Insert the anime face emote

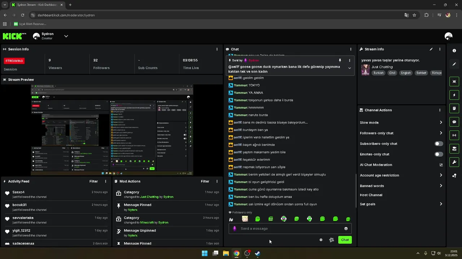(x=245, y=219)
